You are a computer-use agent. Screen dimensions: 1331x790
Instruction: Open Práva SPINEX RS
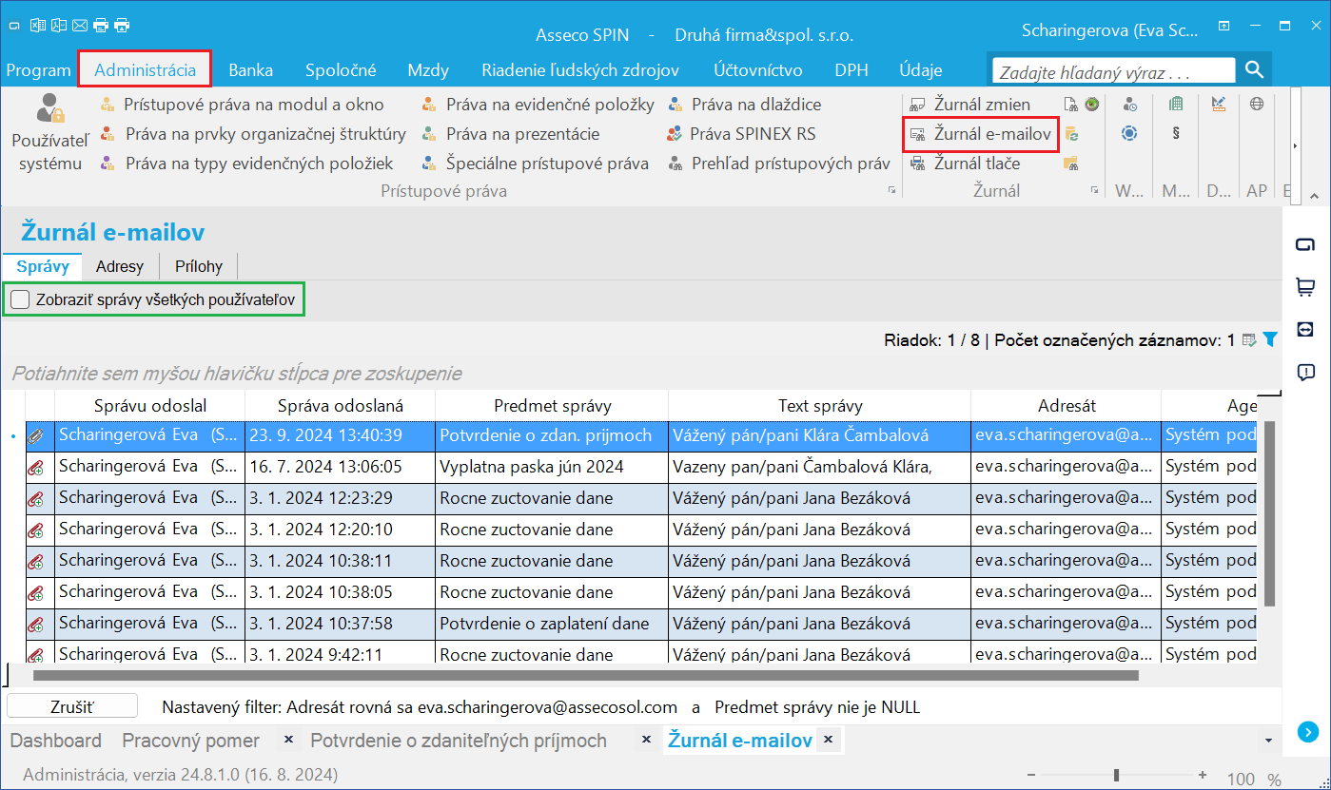click(x=741, y=134)
